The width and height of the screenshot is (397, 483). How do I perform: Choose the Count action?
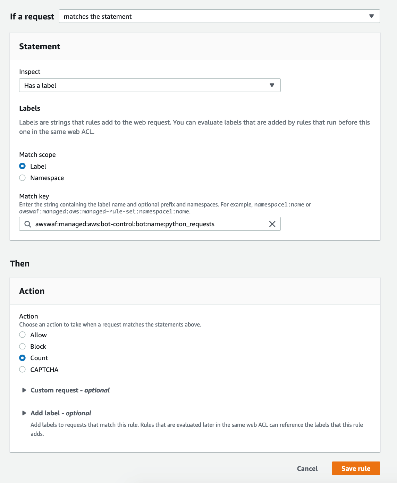pyautogui.click(x=23, y=358)
